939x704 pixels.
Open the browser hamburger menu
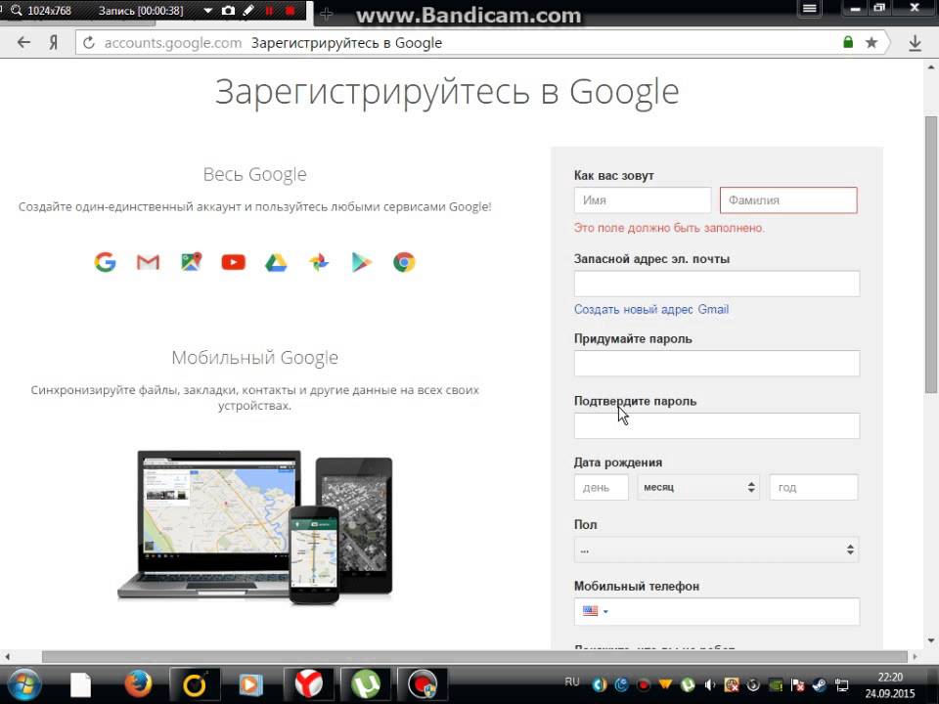click(x=809, y=9)
